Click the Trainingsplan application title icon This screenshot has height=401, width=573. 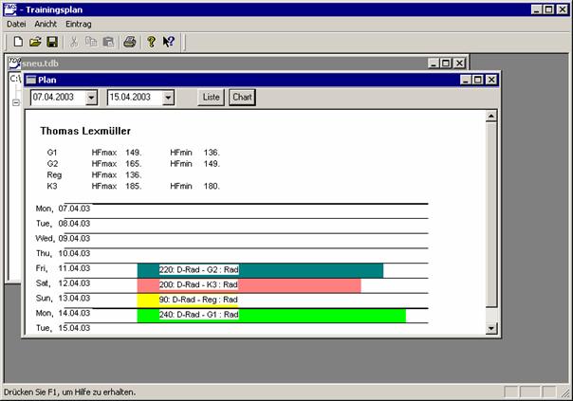point(10,9)
